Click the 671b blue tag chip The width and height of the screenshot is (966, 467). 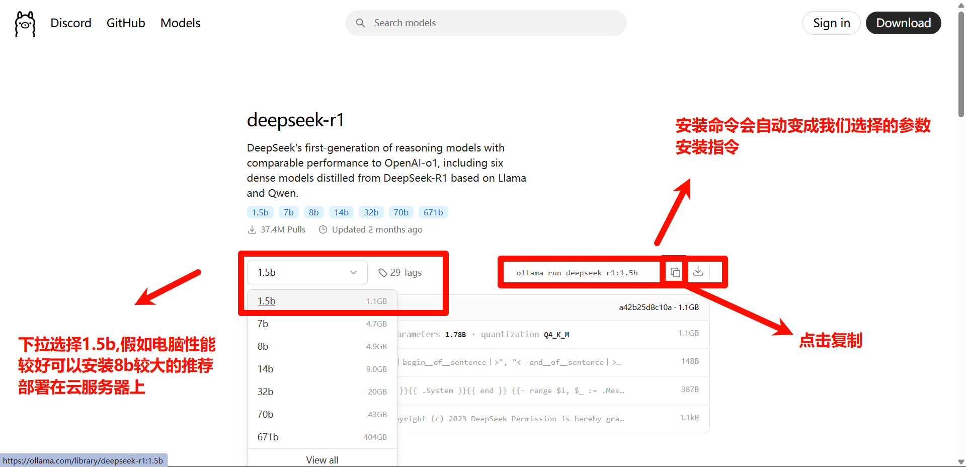click(x=433, y=212)
